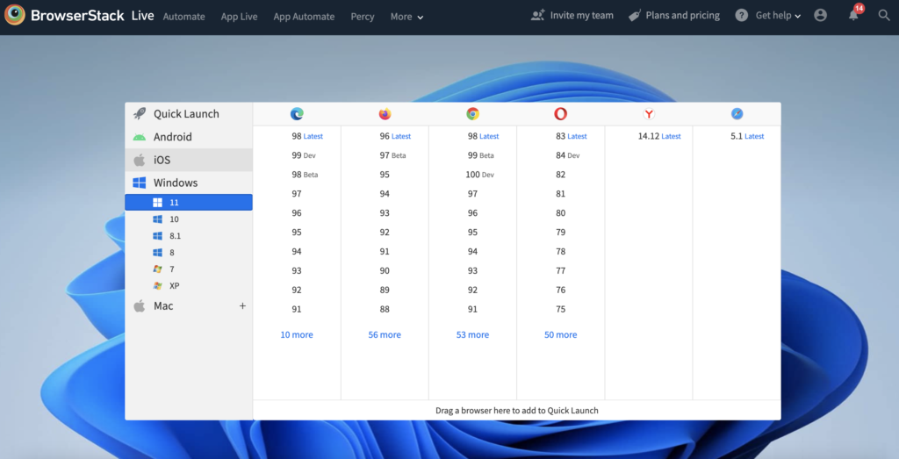This screenshot has height=459, width=899.
Task: Click the Android robot icon
Action: (x=140, y=137)
